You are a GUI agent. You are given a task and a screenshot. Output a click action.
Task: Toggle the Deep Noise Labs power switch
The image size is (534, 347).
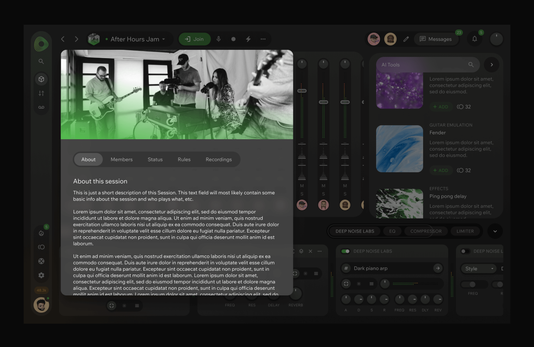coord(345,251)
